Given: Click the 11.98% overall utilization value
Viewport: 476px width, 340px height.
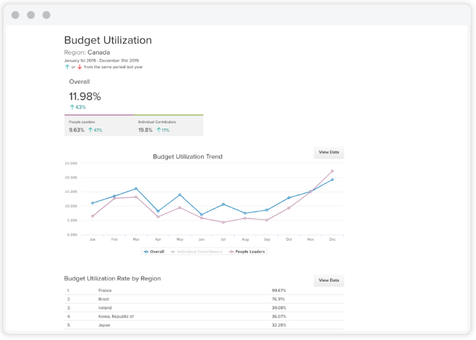Looking at the screenshot, I should pyautogui.click(x=85, y=96).
